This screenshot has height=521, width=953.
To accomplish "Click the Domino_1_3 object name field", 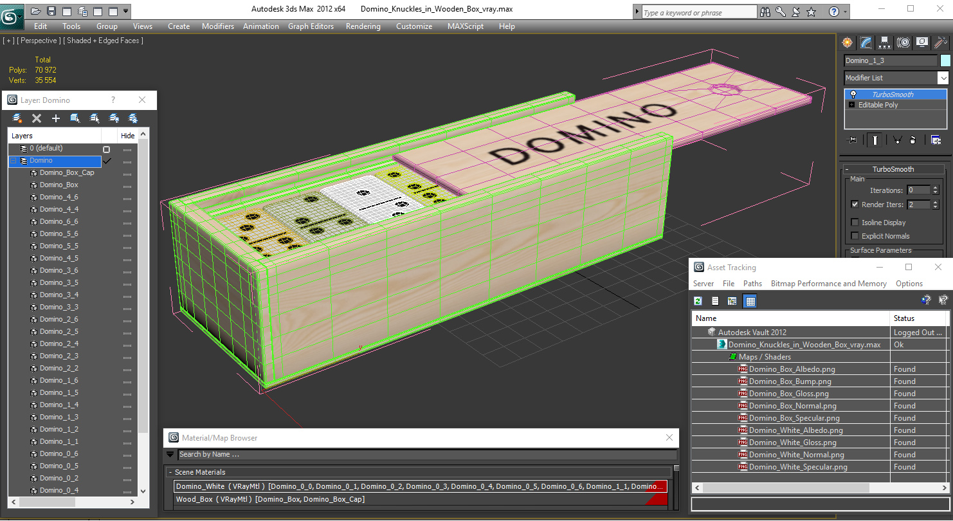I will point(891,60).
